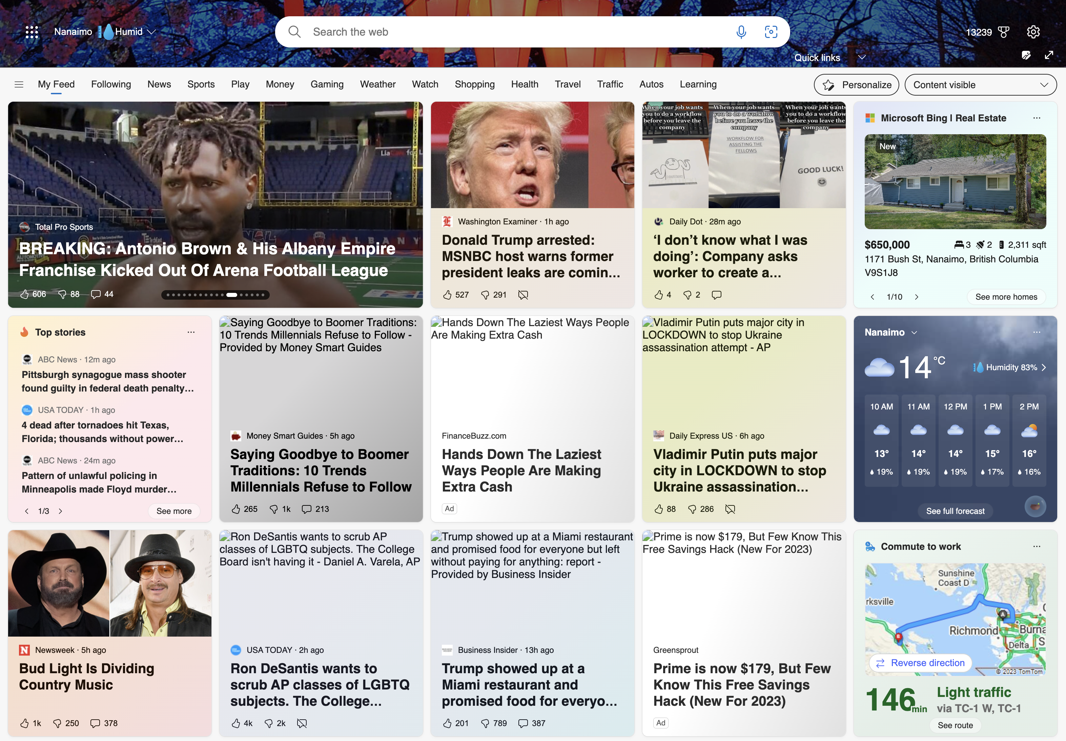Open Pittsburgh synagogue mass shooter story
Image resolution: width=1066 pixels, height=741 pixels.
(x=108, y=381)
